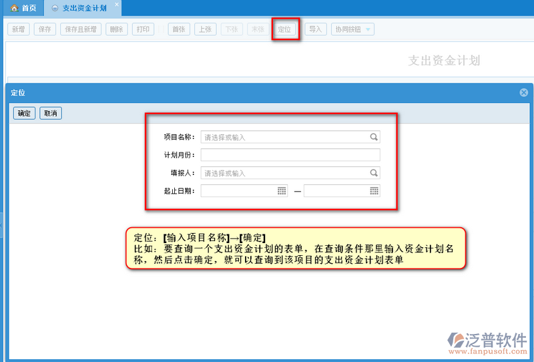The width and height of the screenshot is (534, 362).
Task: Click the 新增 toolbar button
Action: (x=19, y=29)
